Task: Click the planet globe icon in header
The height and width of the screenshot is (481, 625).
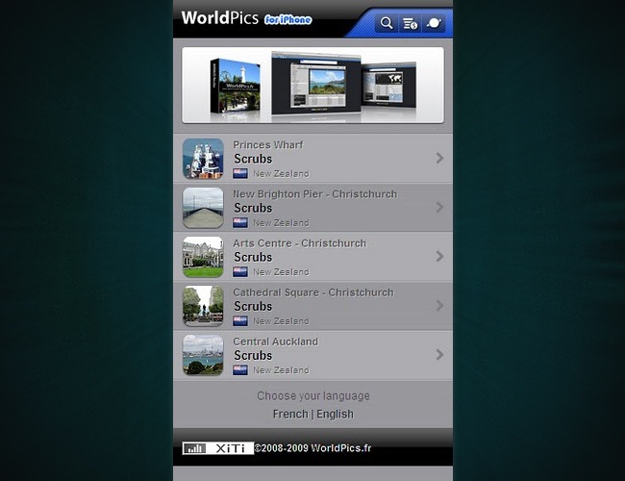Action: [434, 23]
